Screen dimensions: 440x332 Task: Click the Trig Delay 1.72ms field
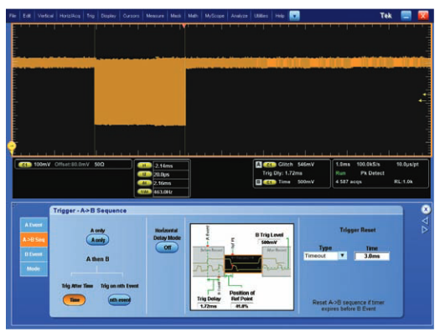pos(209,306)
